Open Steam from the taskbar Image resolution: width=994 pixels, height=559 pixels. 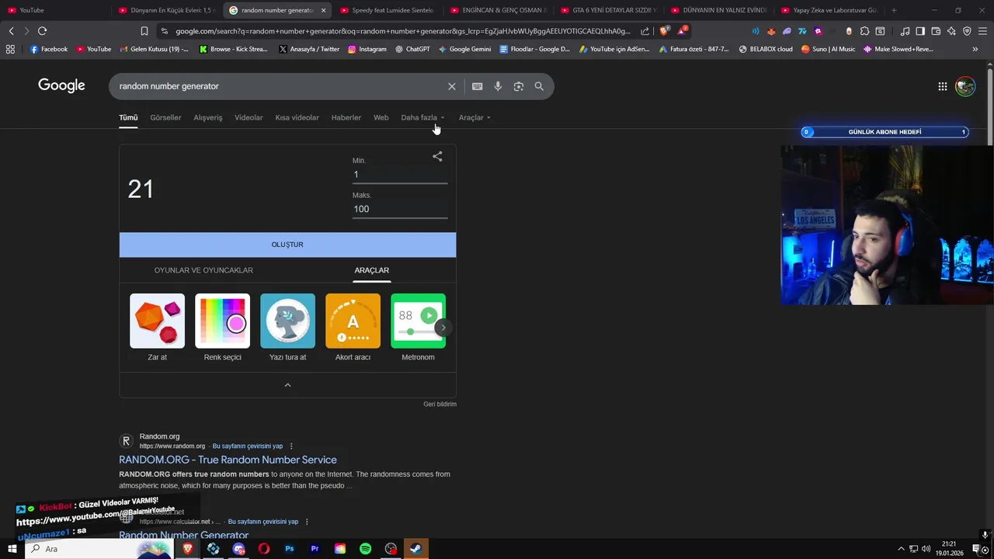tap(415, 549)
